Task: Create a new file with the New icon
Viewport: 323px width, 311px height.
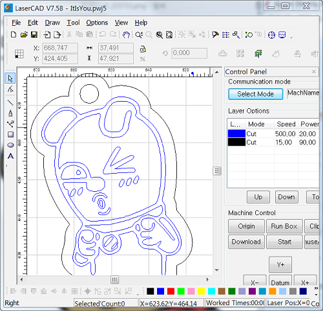Action: point(14,34)
